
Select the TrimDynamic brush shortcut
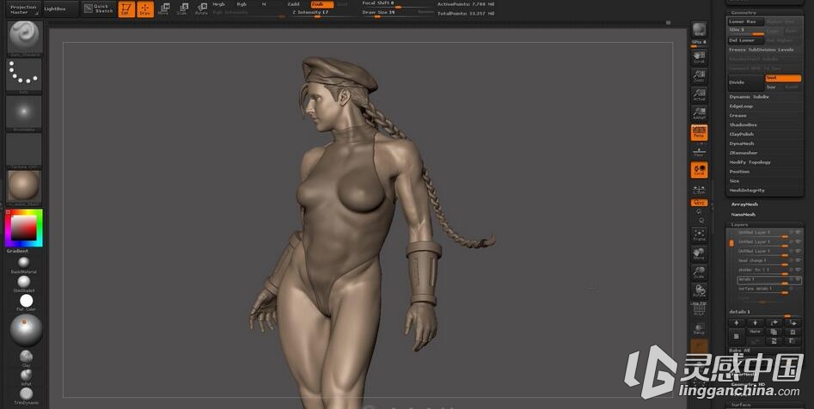(26, 395)
